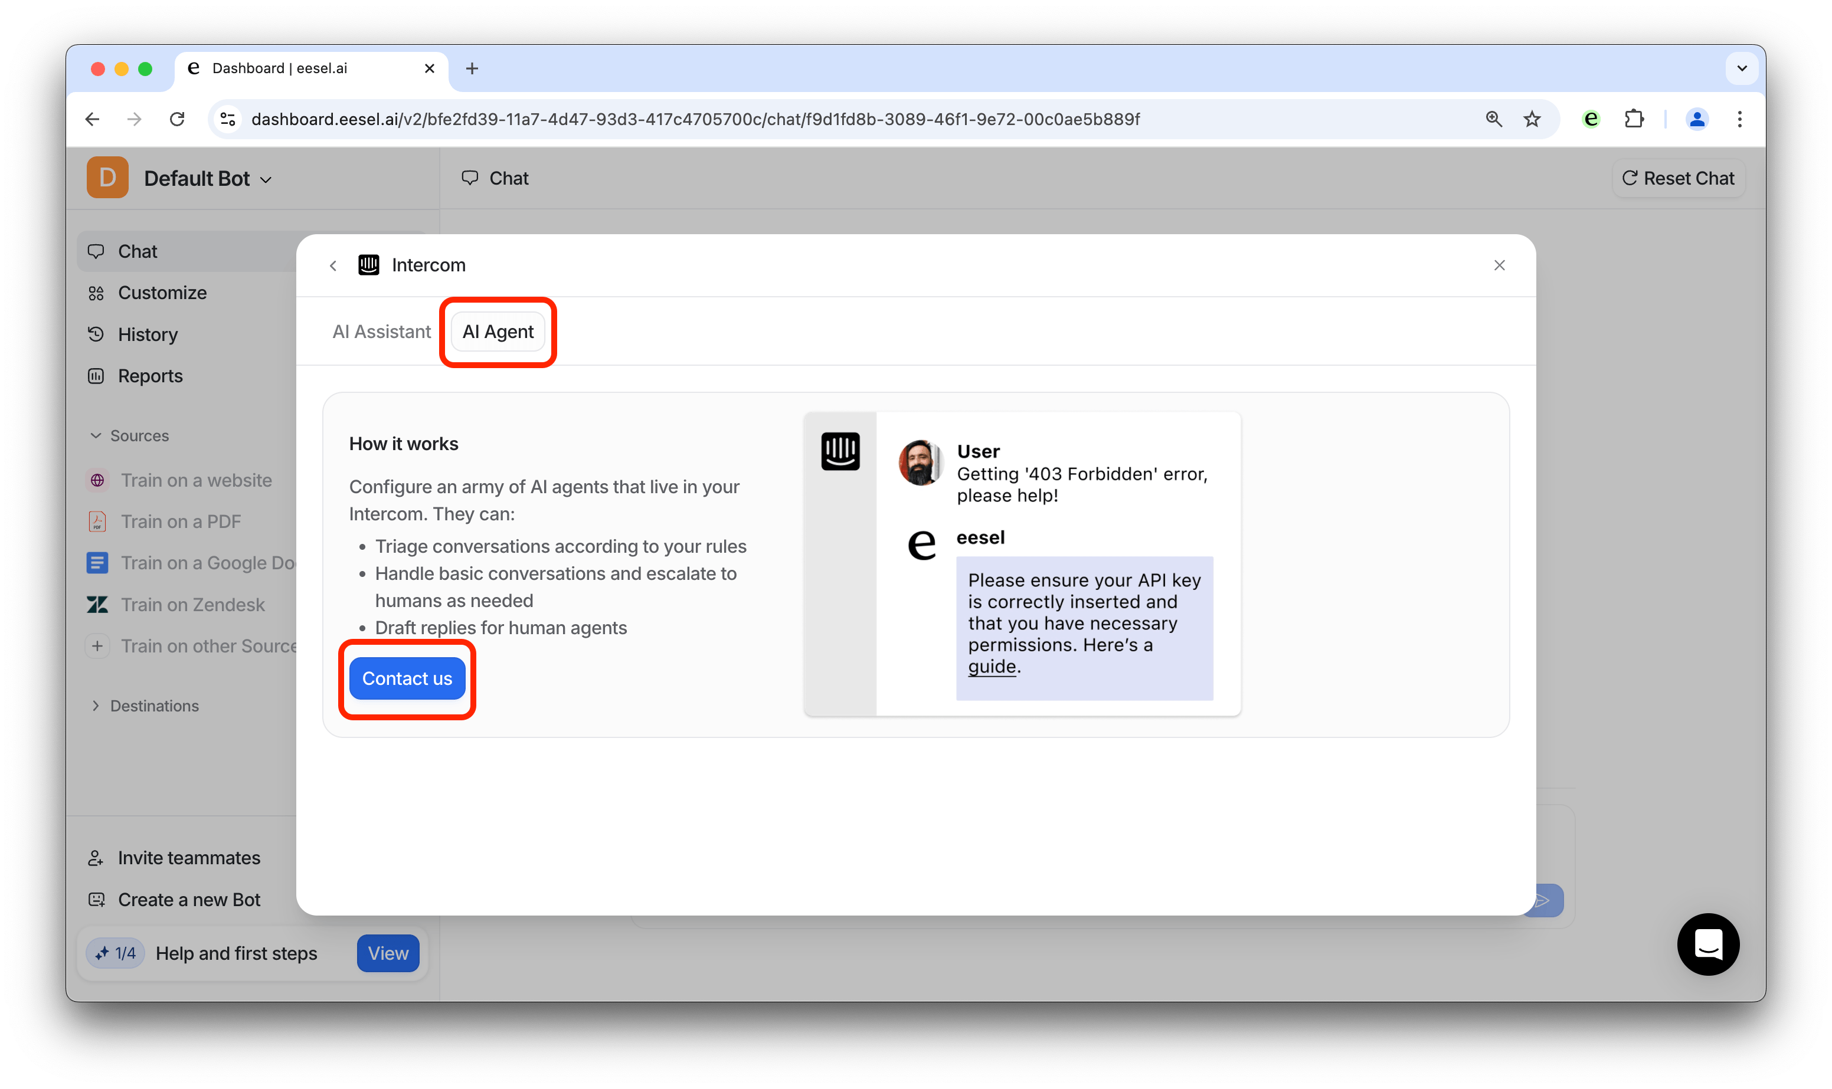Open the Chrome profile avatar
This screenshot has height=1089, width=1832.
tap(1696, 119)
